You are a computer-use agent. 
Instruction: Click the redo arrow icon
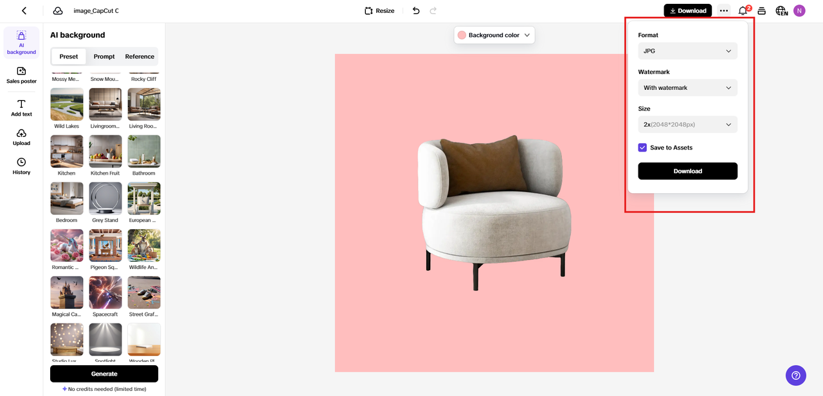coord(433,11)
